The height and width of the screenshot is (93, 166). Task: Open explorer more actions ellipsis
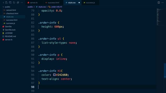pos(22,3)
